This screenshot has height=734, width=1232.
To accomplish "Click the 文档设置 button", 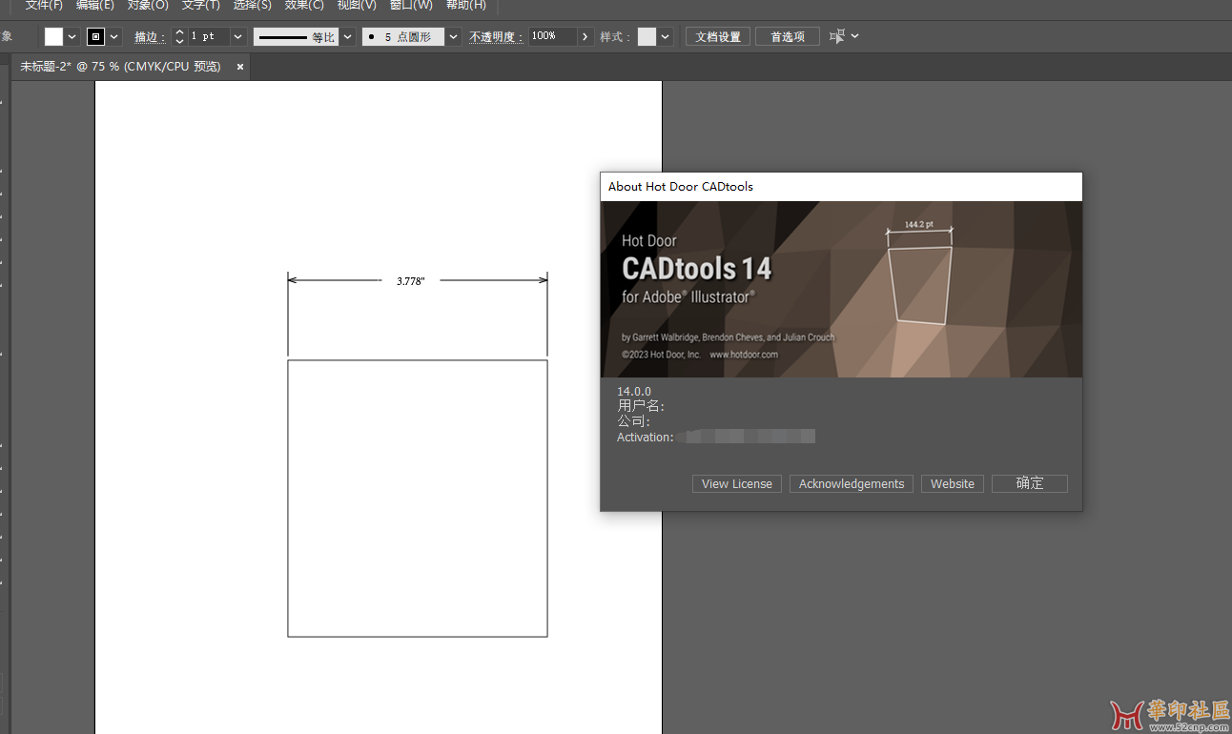I will [x=718, y=36].
